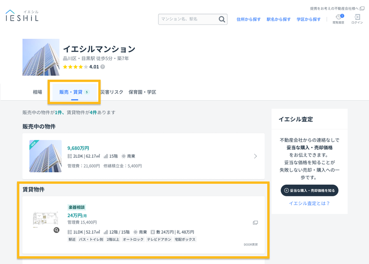Screen dimensions: 369x264
Task: Focus the マンション名、駅名 search field
Action: (x=193, y=19)
